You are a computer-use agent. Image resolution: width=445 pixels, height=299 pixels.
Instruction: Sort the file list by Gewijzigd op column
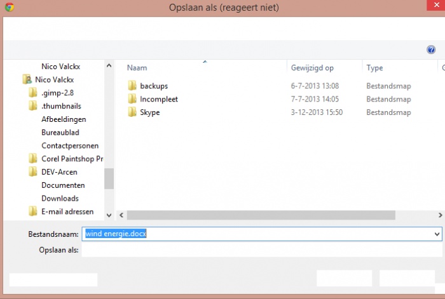(x=312, y=68)
